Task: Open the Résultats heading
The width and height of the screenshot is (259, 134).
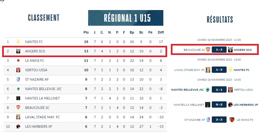Action: [220, 19]
